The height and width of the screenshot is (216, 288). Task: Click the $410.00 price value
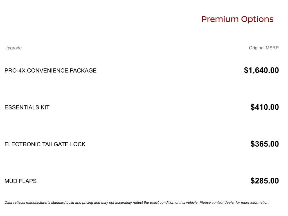[x=265, y=107]
